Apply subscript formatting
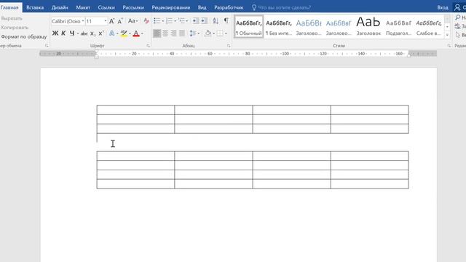This screenshot has width=466, height=262. tap(92, 33)
